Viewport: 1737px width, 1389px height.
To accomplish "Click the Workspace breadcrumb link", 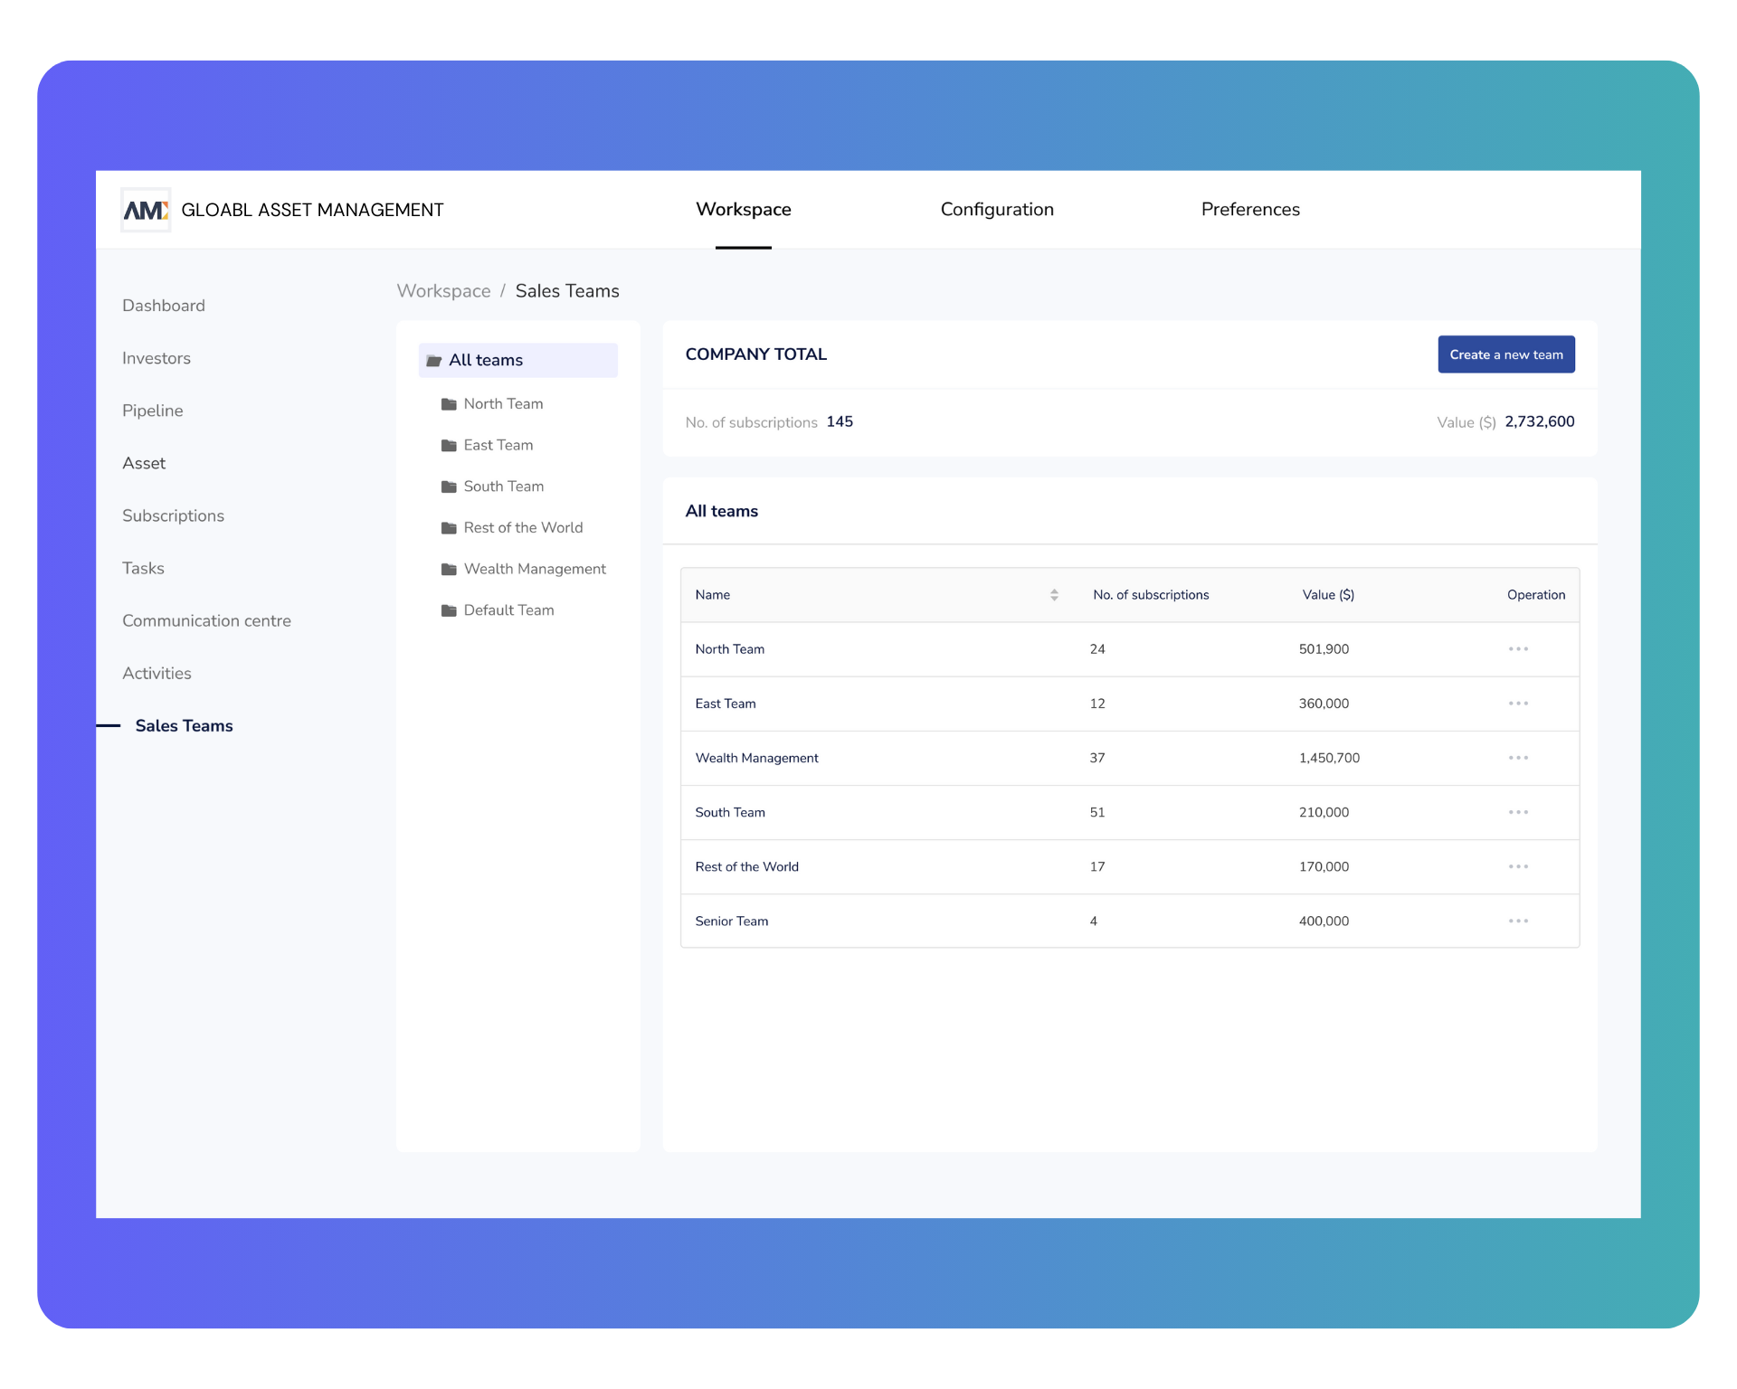I will pyautogui.click(x=443, y=291).
